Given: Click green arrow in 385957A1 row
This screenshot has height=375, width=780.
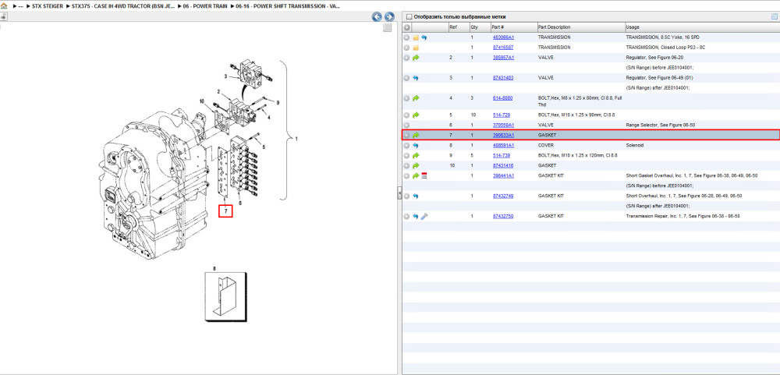Looking at the screenshot, I should [x=416, y=58].
